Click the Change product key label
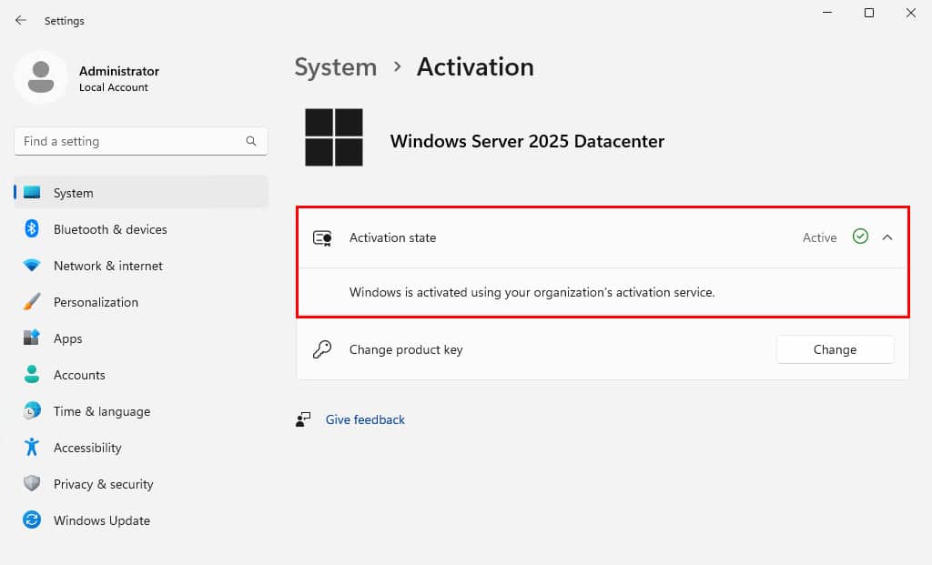 (406, 349)
